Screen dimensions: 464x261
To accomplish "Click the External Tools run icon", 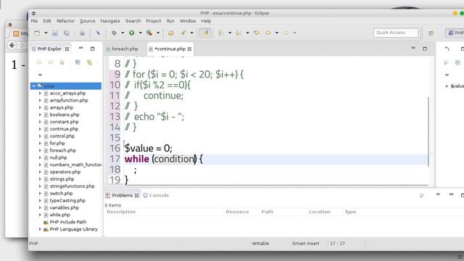I will [149, 33].
